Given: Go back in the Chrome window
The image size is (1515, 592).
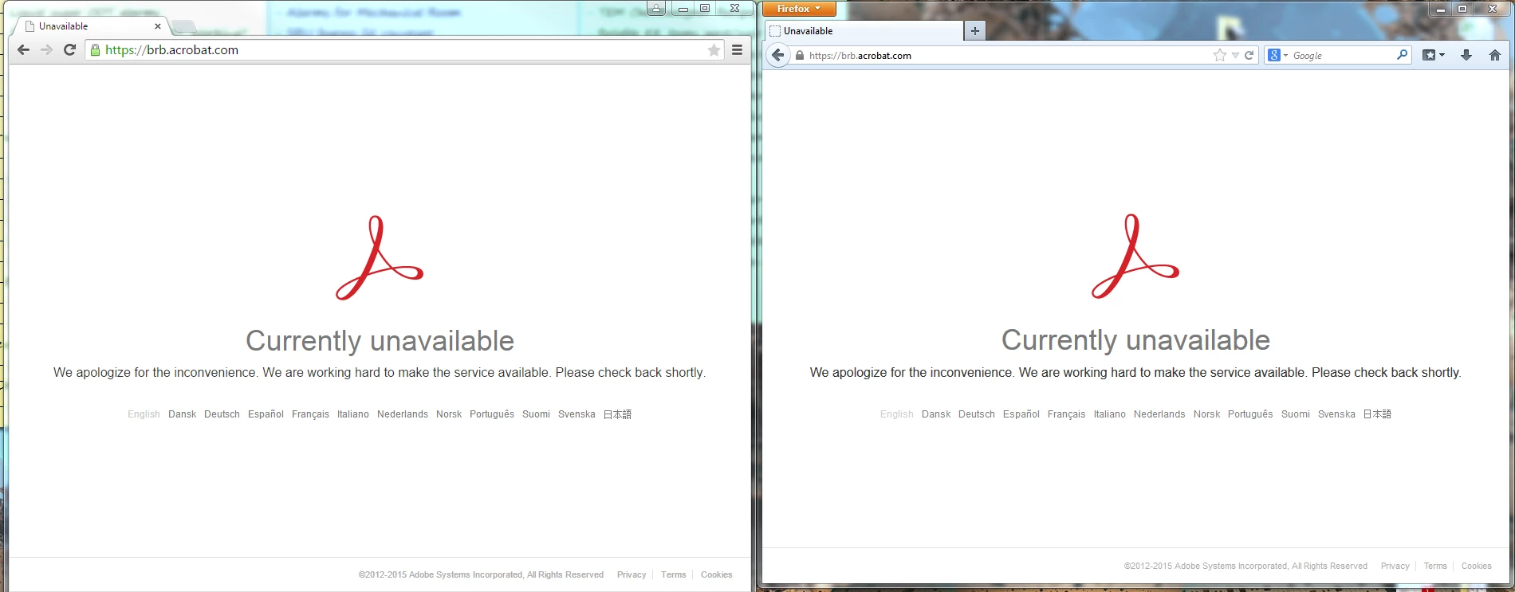Looking at the screenshot, I should 23,49.
